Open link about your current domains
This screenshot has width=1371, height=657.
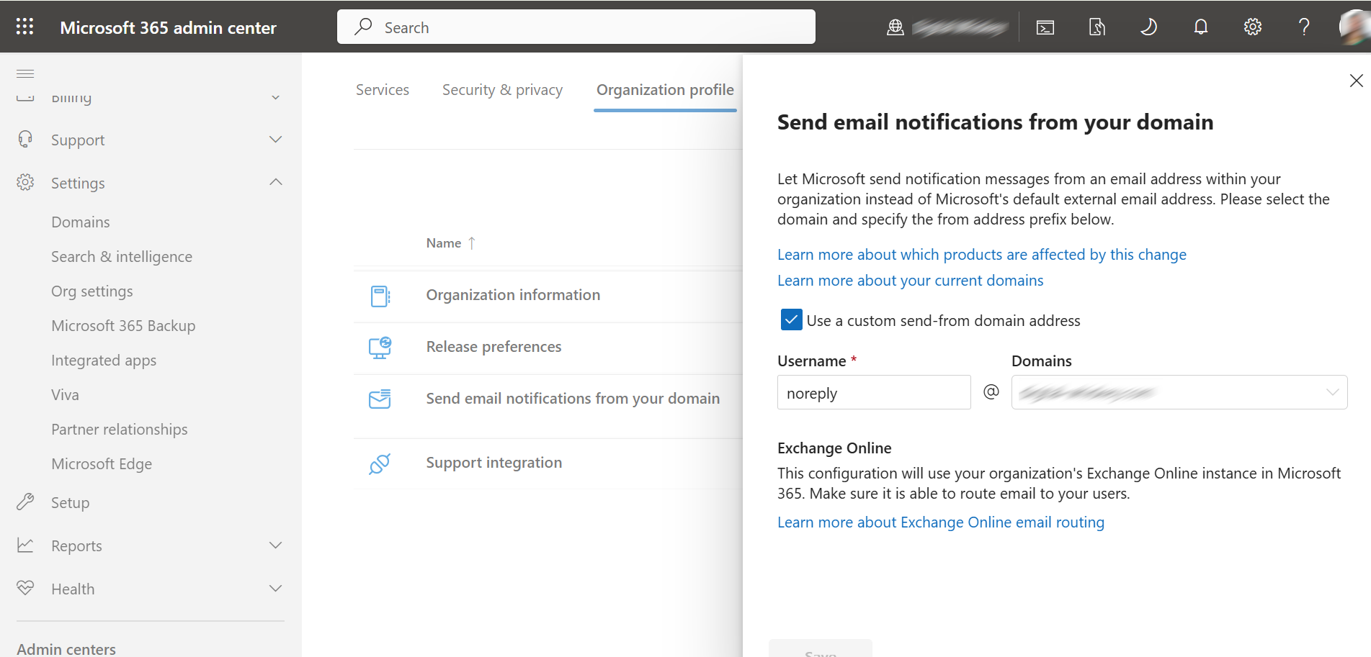coord(910,281)
